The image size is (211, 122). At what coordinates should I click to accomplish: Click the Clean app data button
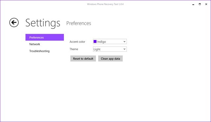click(110, 58)
